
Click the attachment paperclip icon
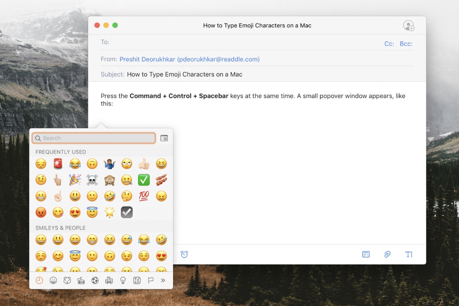coord(387,254)
